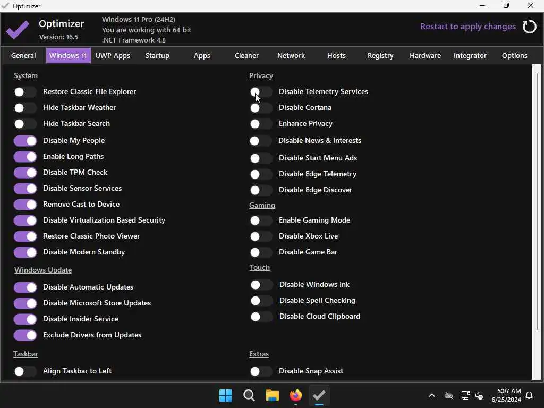Image resolution: width=544 pixels, height=408 pixels.
Task: Toggle Disable Insider Service switch
Action: tap(25, 319)
